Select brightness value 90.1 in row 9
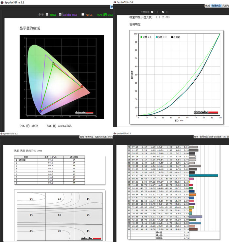229x242 pixels. tap(51, 183)
